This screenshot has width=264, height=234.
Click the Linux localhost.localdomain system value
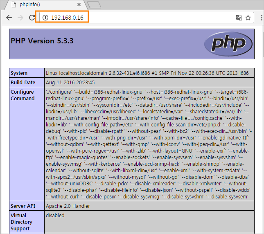point(147,73)
